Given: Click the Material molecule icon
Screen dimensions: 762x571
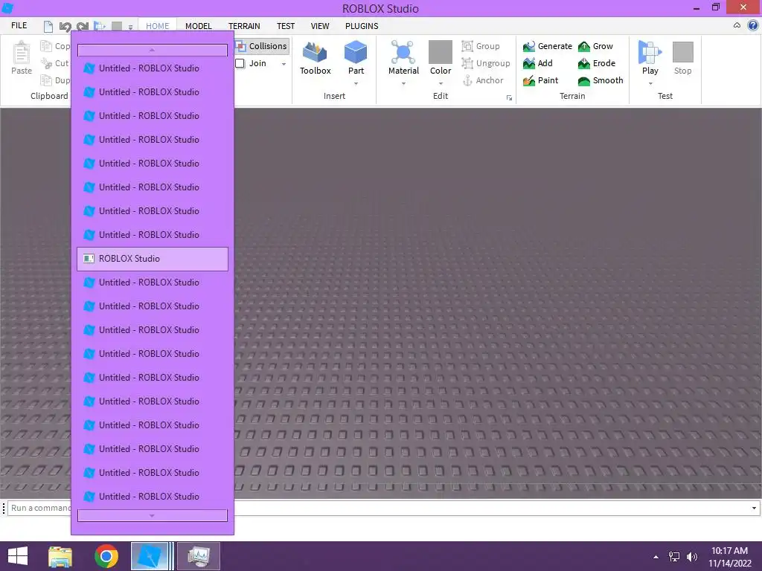Looking at the screenshot, I should click(x=403, y=52).
